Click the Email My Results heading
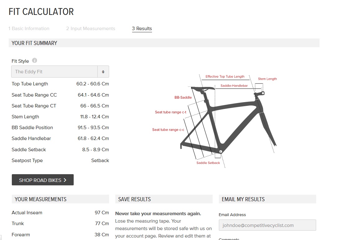355x240 pixels. [x=243, y=199]
